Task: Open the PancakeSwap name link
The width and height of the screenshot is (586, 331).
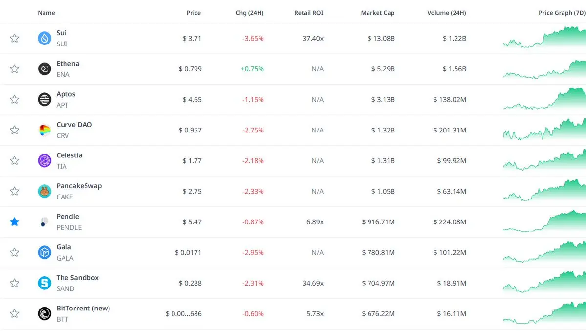Action: [79, 186]
